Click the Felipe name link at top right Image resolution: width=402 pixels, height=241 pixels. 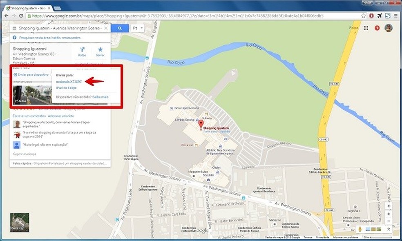click(353, 28)
